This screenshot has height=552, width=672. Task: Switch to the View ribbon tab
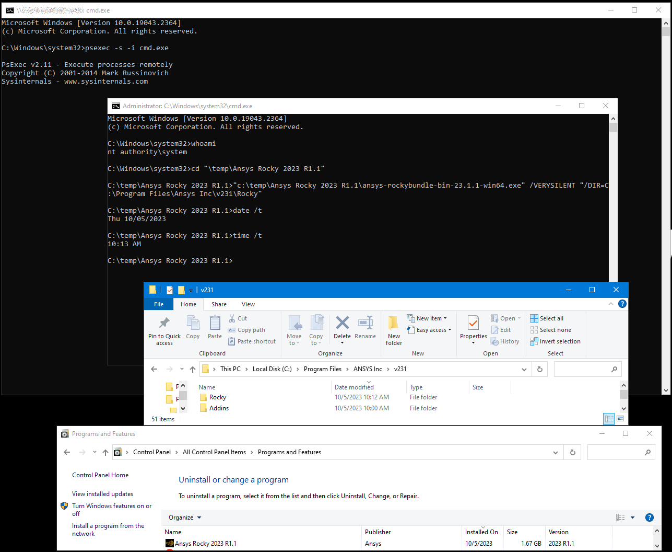click(x=248, y=304)
